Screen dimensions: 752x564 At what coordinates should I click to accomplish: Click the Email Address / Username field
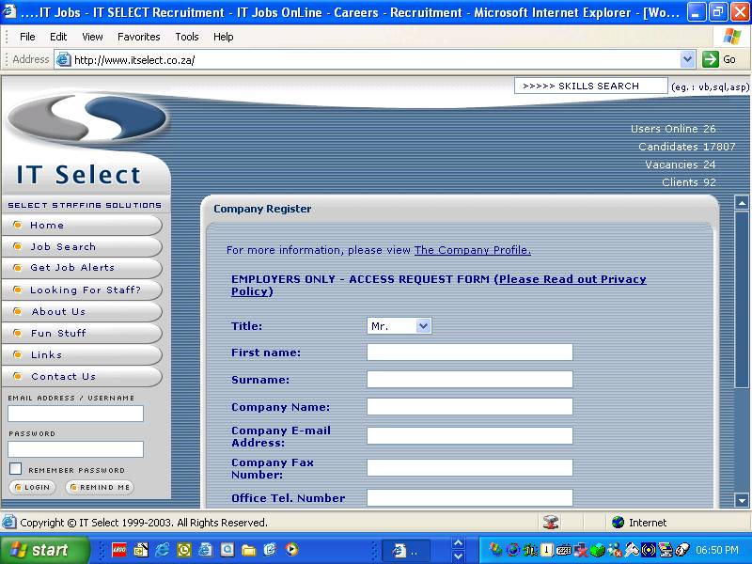point(76,414)
